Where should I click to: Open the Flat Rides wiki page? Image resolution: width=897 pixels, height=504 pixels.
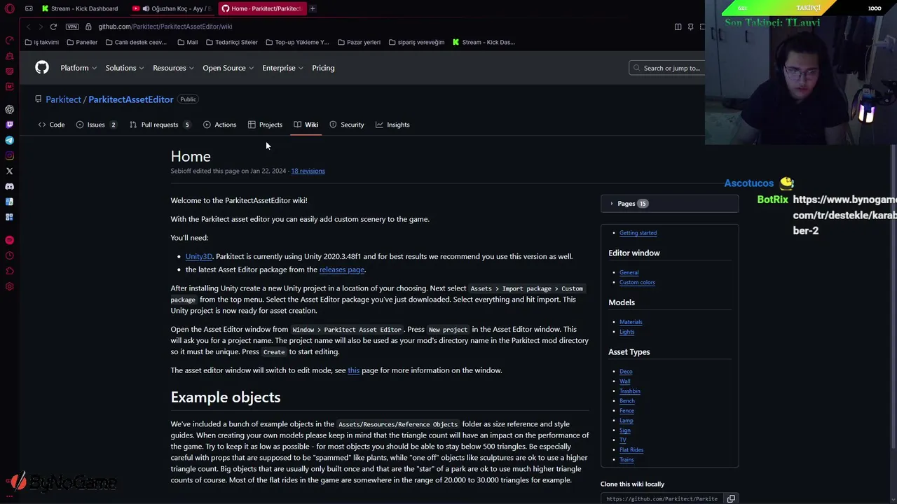pyautogui.click(x=631, y=450)
